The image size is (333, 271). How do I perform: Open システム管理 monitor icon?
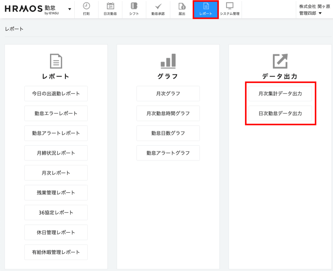[x=230, y=6]
